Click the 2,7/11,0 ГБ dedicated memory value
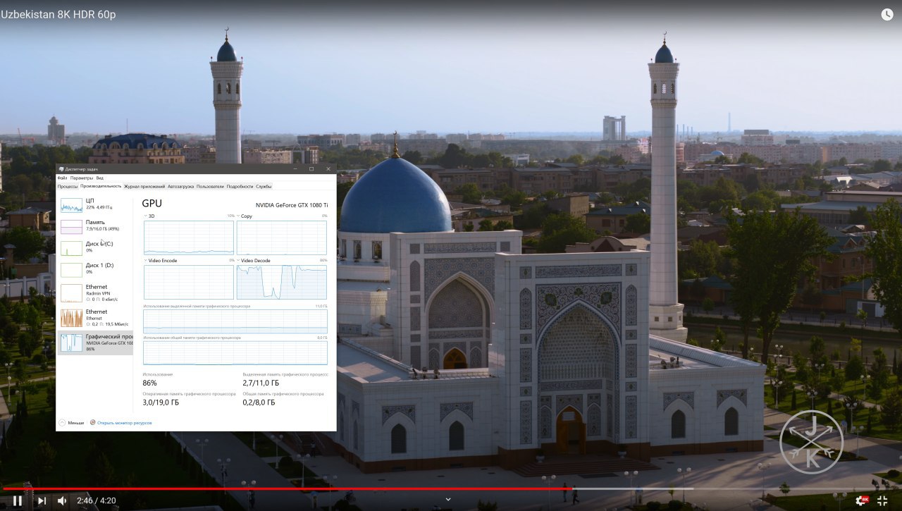This screenshot has width=902, height=511. (261, 383)
